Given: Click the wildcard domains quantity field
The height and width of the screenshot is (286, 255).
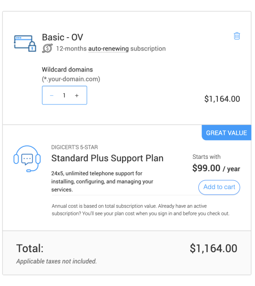Looking at the screenshot, I should click(64, 95).
